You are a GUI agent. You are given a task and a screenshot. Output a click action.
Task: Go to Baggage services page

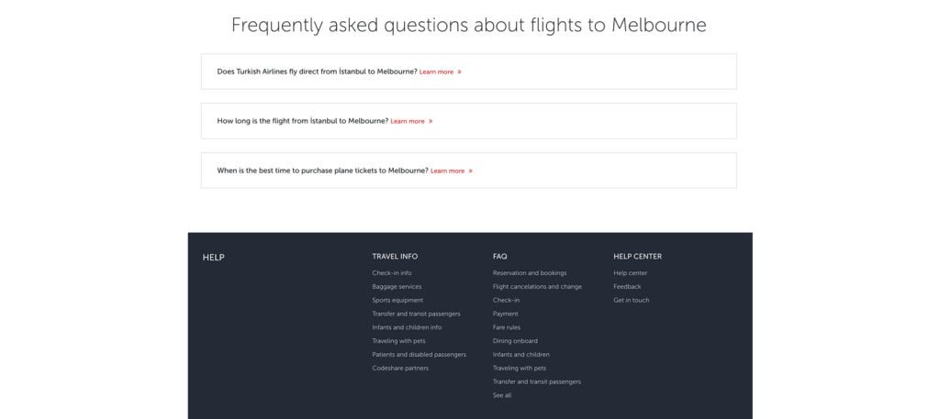coord(397,287)
